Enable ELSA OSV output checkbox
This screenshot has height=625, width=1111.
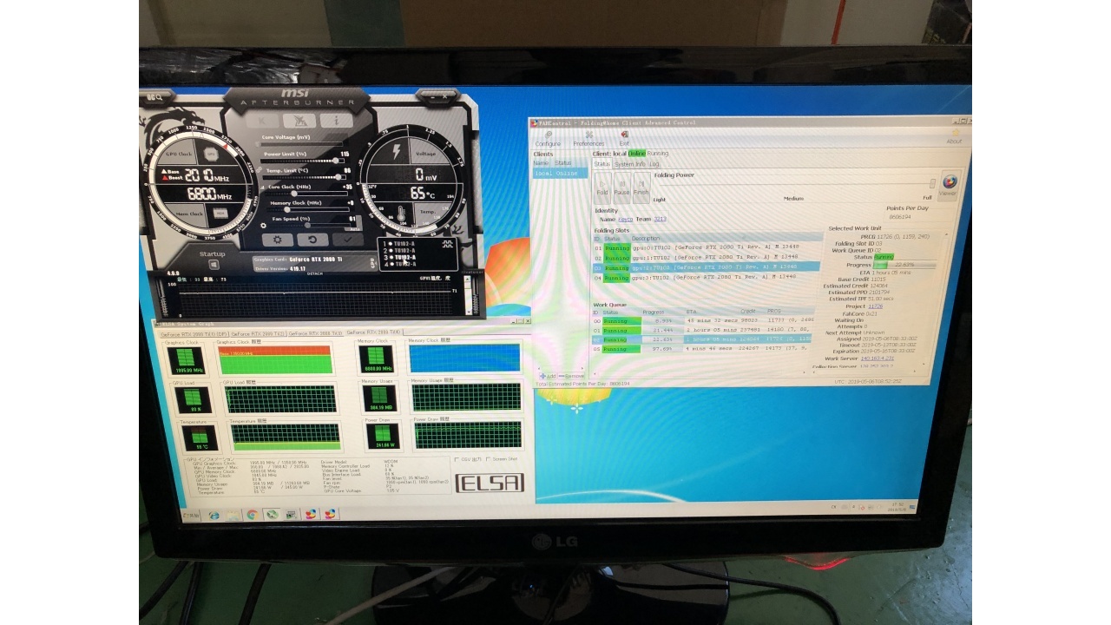tap(457, 459)
